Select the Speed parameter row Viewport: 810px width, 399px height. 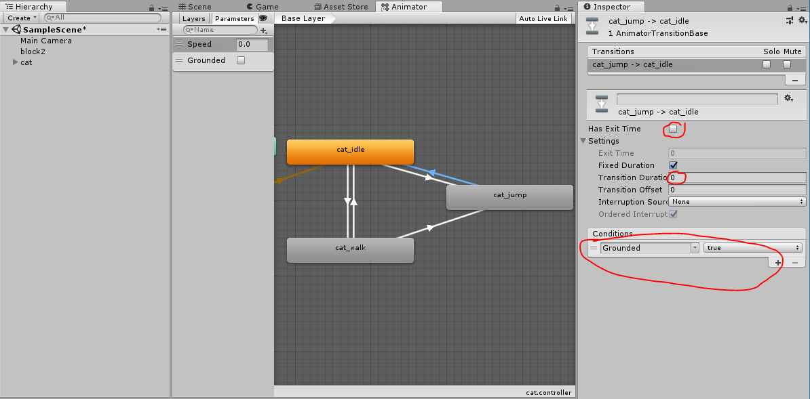(223, 45)
